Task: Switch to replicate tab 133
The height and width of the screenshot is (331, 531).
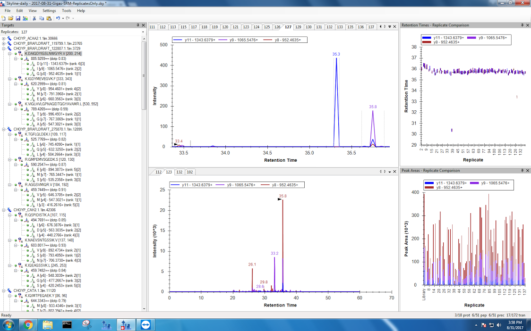Action: tap(340, 27)
